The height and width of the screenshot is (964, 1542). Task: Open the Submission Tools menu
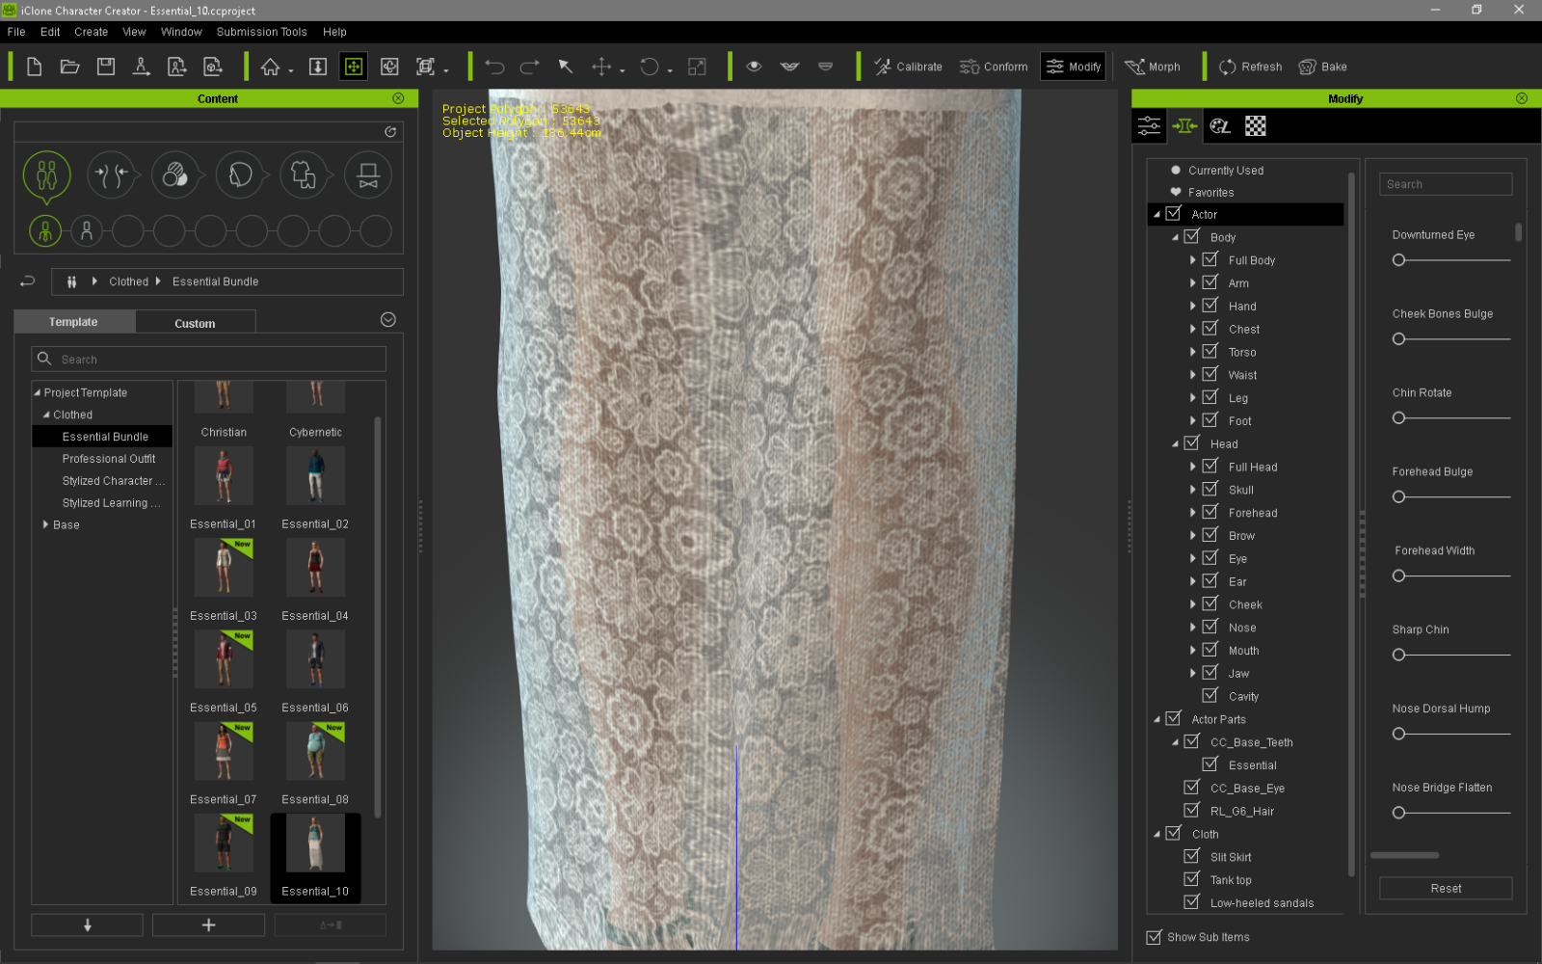tap(261, 32)
